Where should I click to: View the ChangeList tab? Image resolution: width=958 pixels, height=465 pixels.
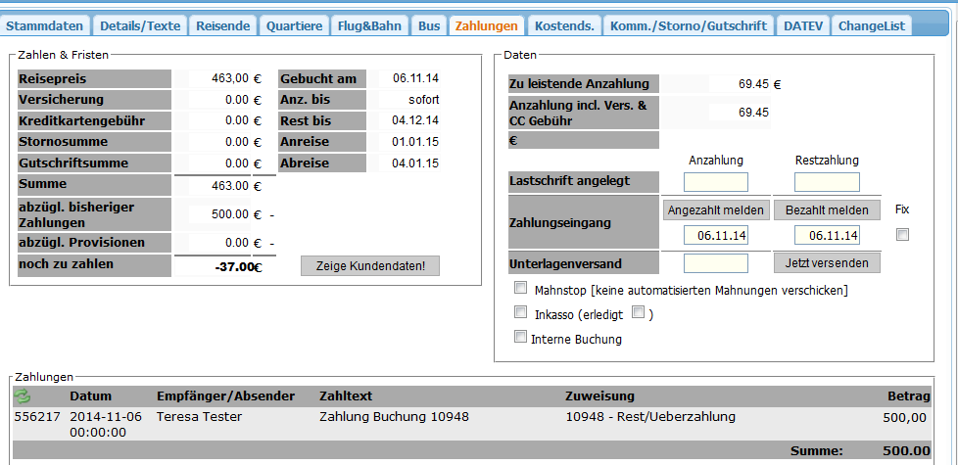872,25
